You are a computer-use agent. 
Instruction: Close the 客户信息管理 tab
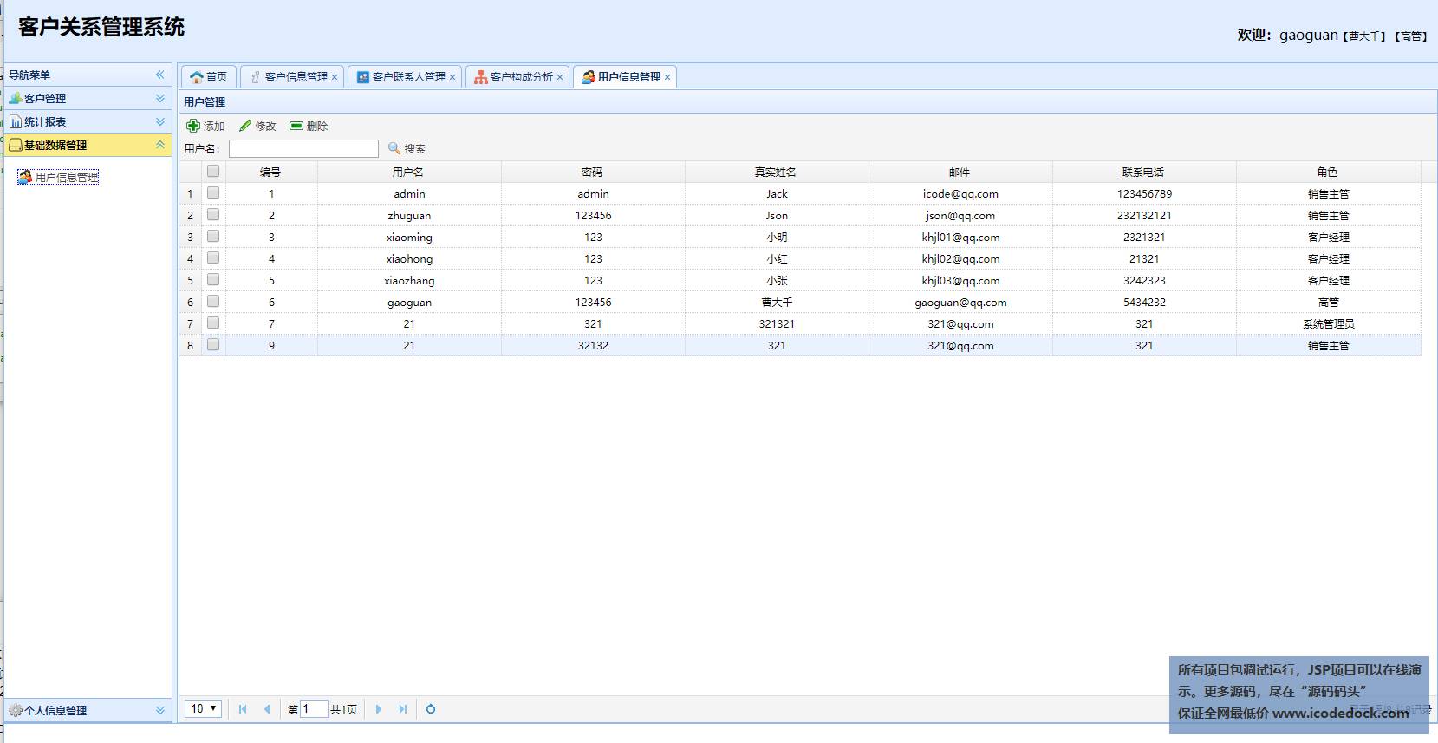(335, 77)
